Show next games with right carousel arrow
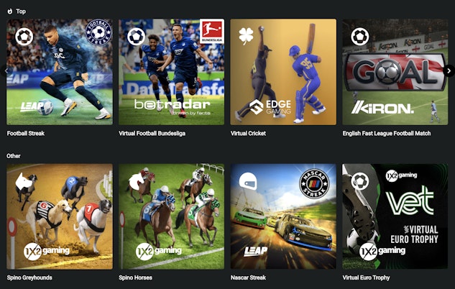 [449, 70]
